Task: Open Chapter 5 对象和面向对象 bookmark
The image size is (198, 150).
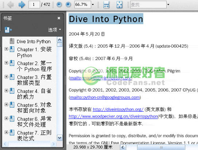Action: coord(34,108)
